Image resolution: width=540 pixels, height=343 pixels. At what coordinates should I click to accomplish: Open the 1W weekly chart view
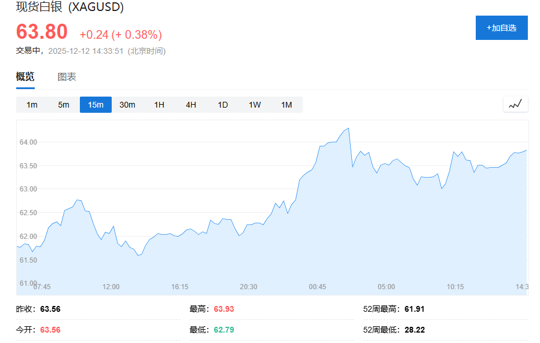tap(254, 105)
